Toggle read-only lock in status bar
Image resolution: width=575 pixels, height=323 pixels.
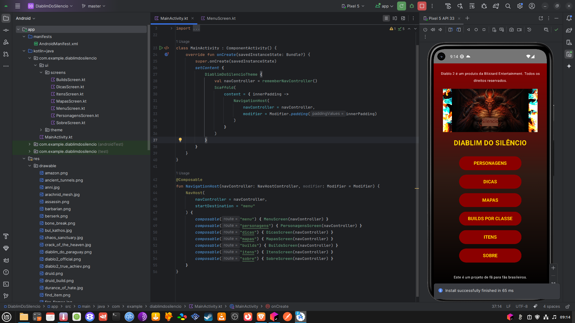(x=568, y=307)
